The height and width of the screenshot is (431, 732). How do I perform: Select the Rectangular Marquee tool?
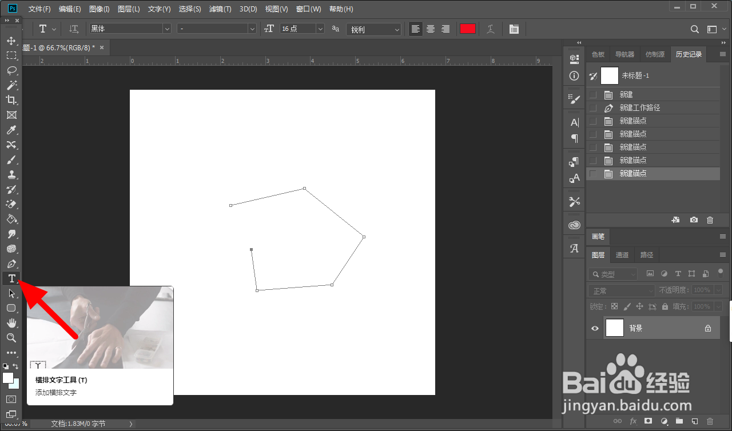click(11, 55)
